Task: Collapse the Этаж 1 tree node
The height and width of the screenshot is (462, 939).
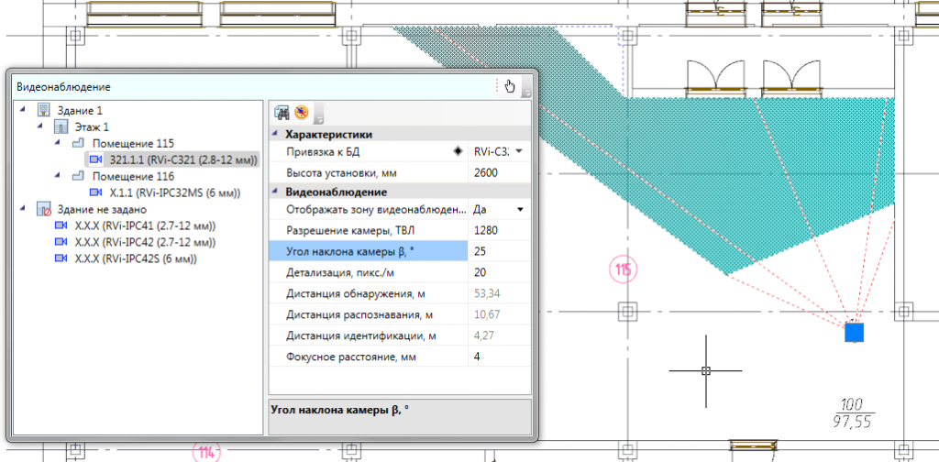Action: (x=39, y=126)
